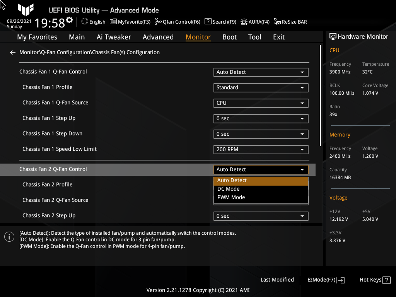The height and width of the screenshot is (297, 396).
Task: Click the back arrow to leave Chassis Fan Configuration
Action: [12, 52]
